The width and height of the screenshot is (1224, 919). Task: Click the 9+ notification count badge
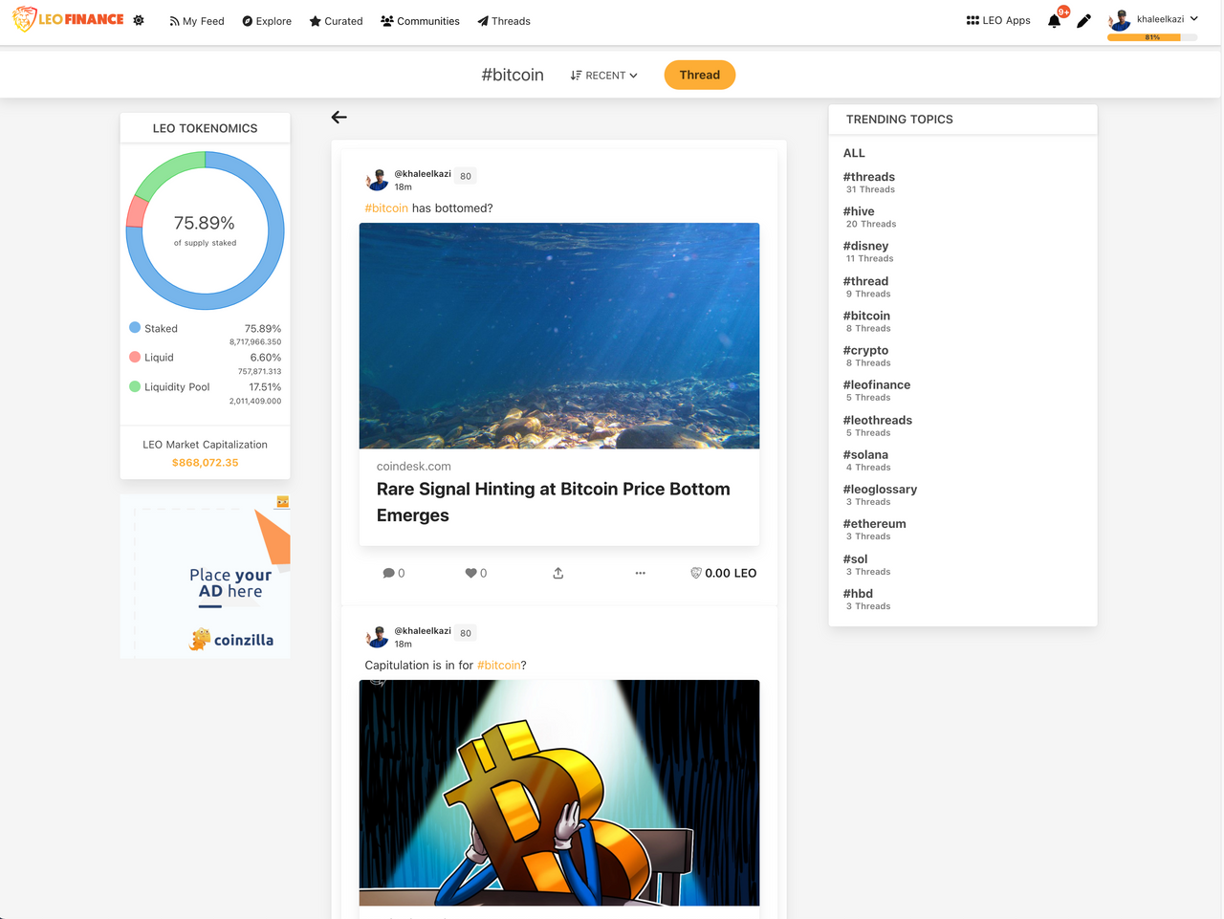pos(1063,11)
